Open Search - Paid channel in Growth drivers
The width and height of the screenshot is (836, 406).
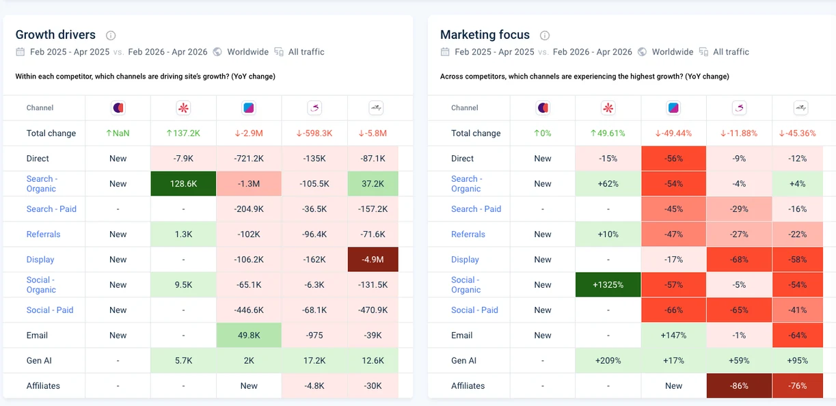pyautogui.click(x=51, y=209)
